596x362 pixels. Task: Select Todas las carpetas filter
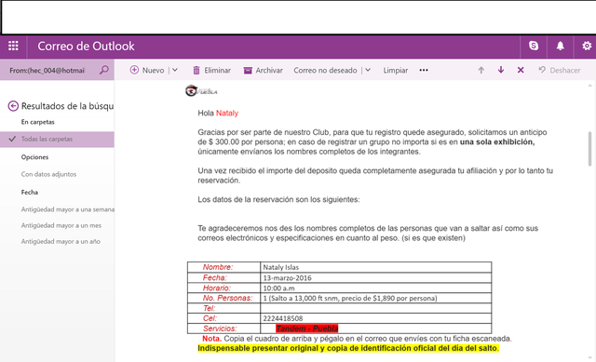point(57,139)
